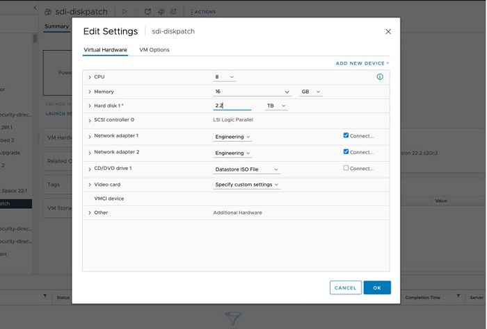The width and height of the screenshot is (487, 329).
Task: Select the Virtual Hardware tab
Action: (105, 50)
